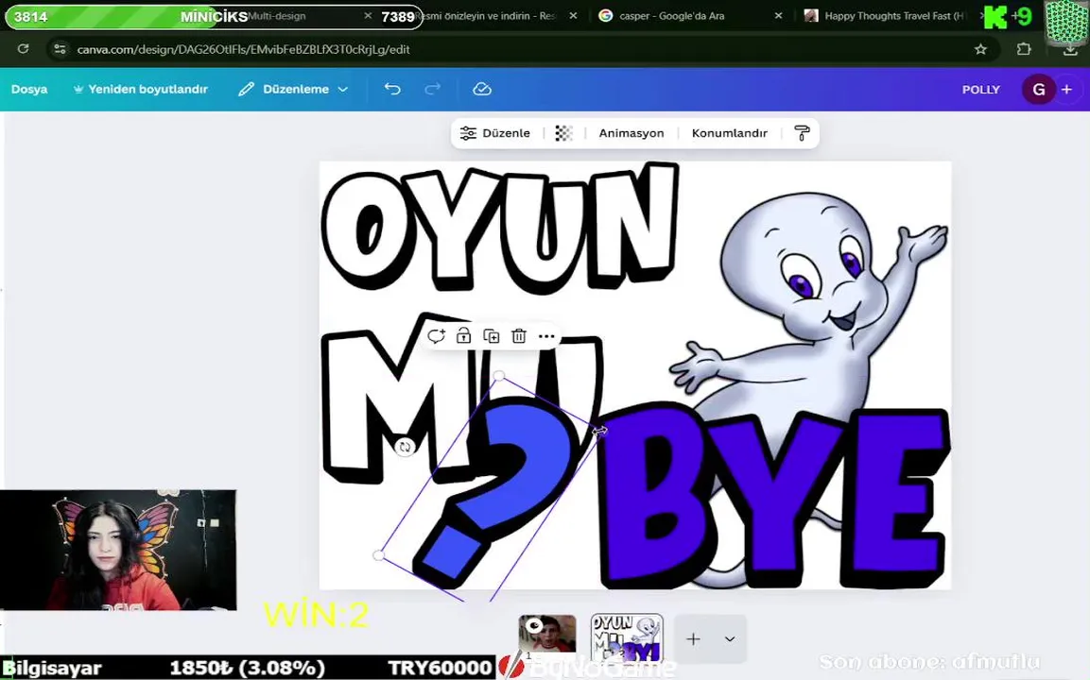Click the top corner resize handle of selection
1090x680 pixels.
pos(498,376)
